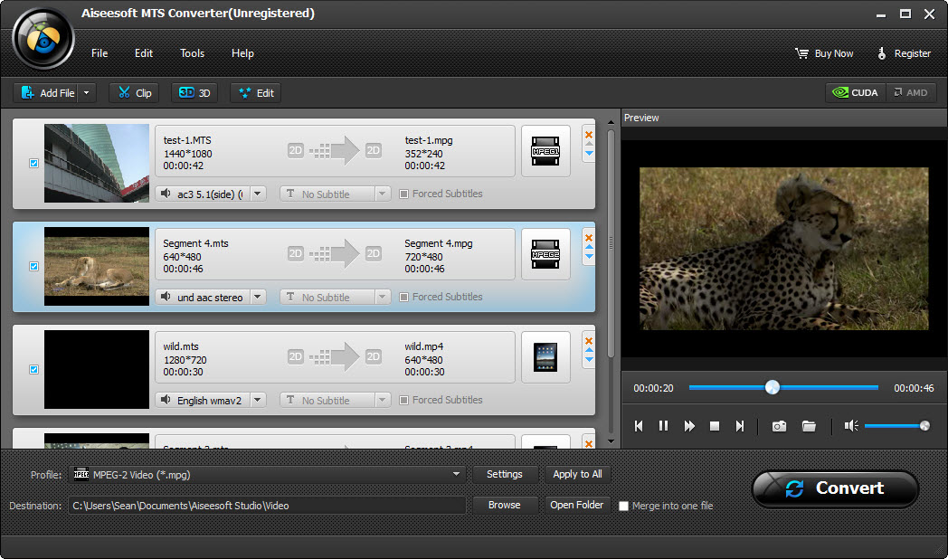Expand ac3 5.1(side) audio track dropdown

[258, 194]
